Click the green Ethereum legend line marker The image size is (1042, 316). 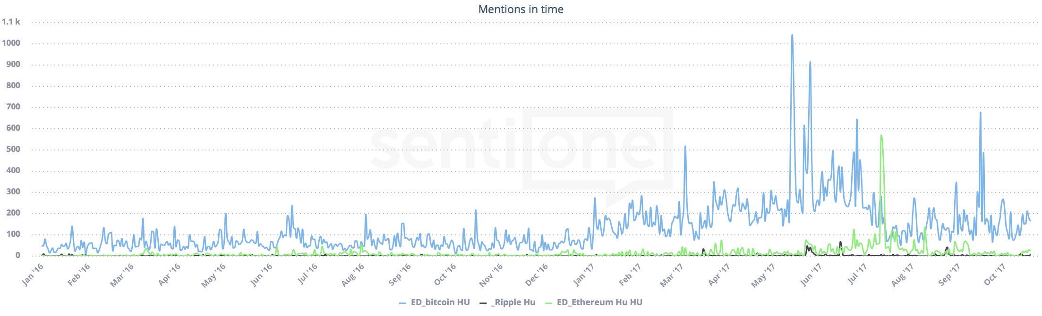coord(548,303)
